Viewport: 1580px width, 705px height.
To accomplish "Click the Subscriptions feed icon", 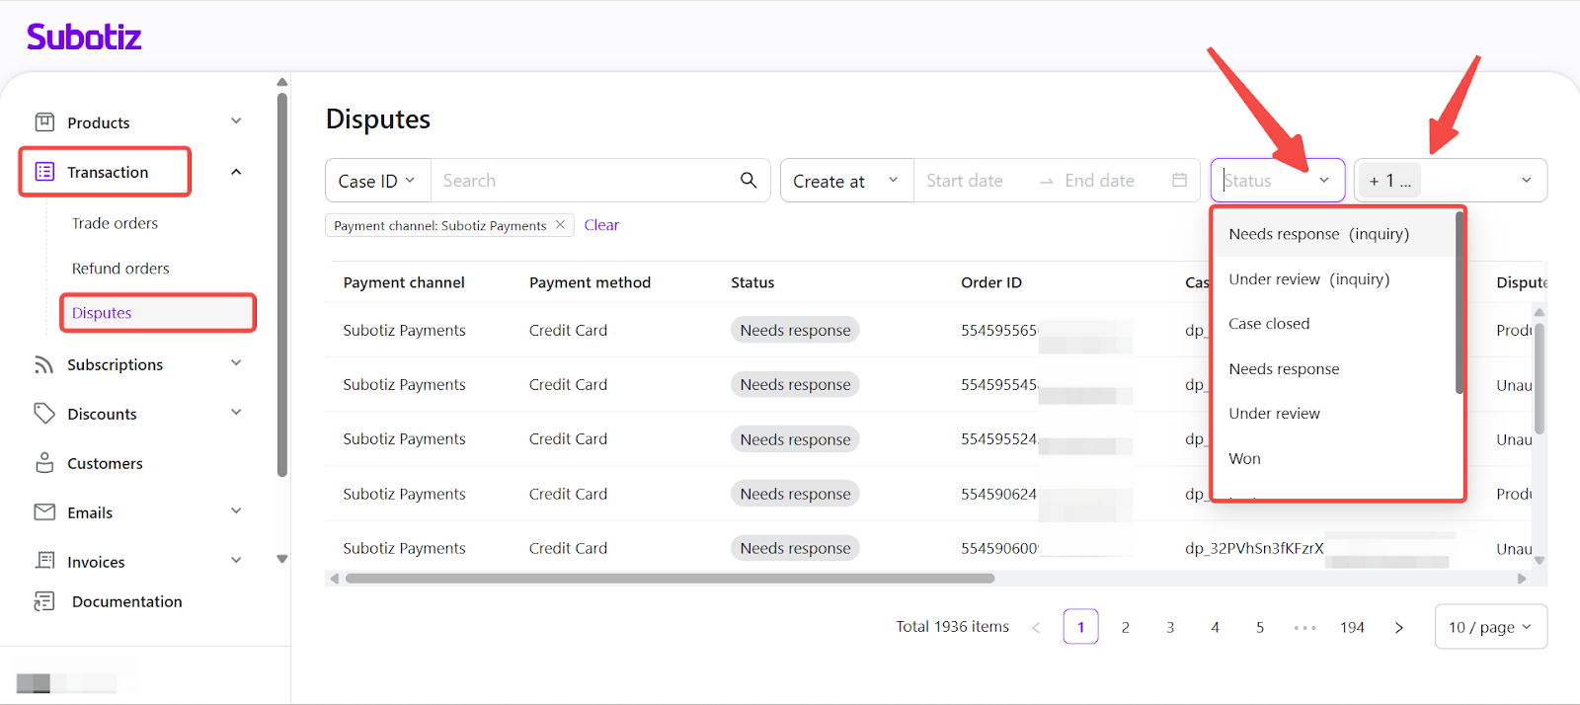I will [44, 364].
